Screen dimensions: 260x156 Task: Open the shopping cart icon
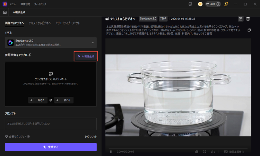tap(200, 4)
